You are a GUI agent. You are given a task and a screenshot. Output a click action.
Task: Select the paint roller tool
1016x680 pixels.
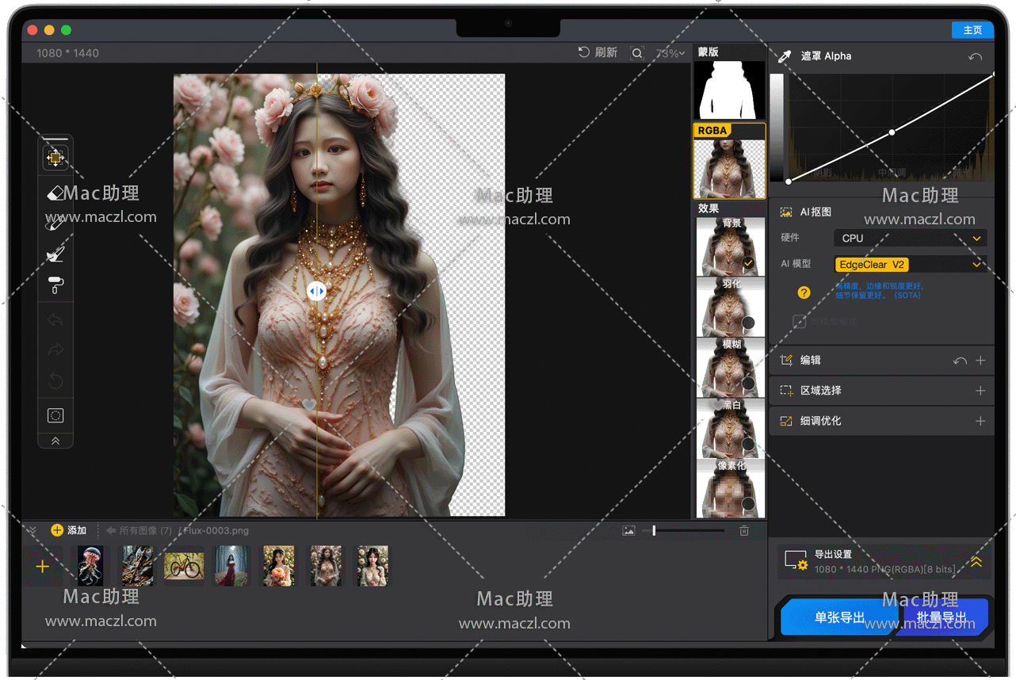pyautogui.click(x=55, y=285)
